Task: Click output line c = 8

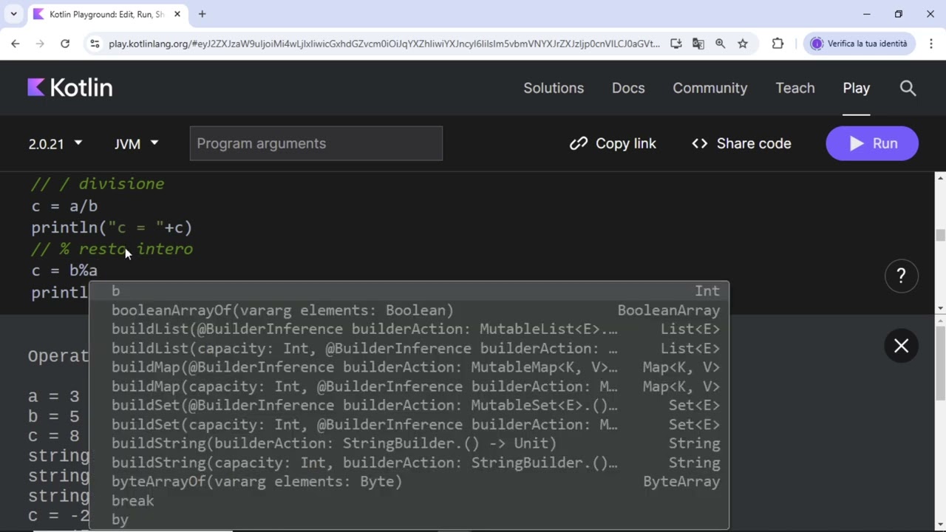Action: (53, 436)
